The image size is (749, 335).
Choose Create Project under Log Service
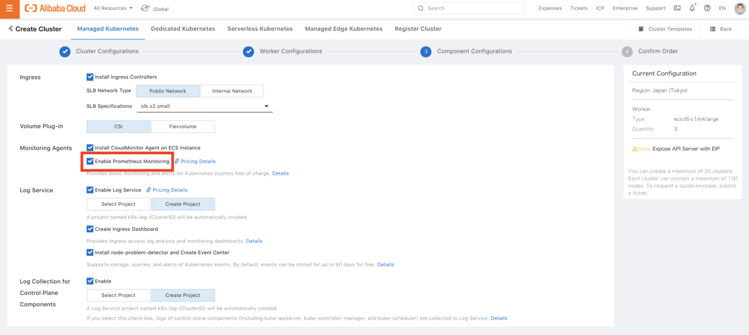pyautogui.click(x=183, y=204)
